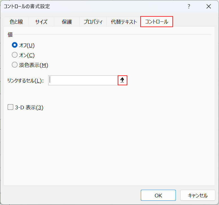Click the collapse dialog arrow for cell selection
This screenshot has width=219, height=205.
pos(122,80)
